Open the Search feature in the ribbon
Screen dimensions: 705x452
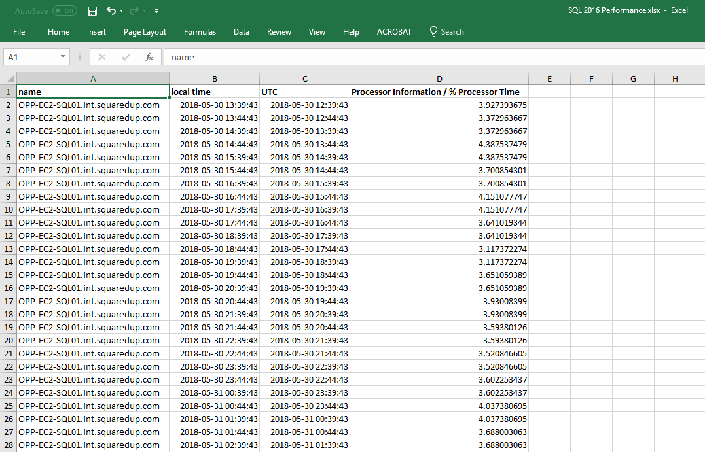tap(447, 31)
